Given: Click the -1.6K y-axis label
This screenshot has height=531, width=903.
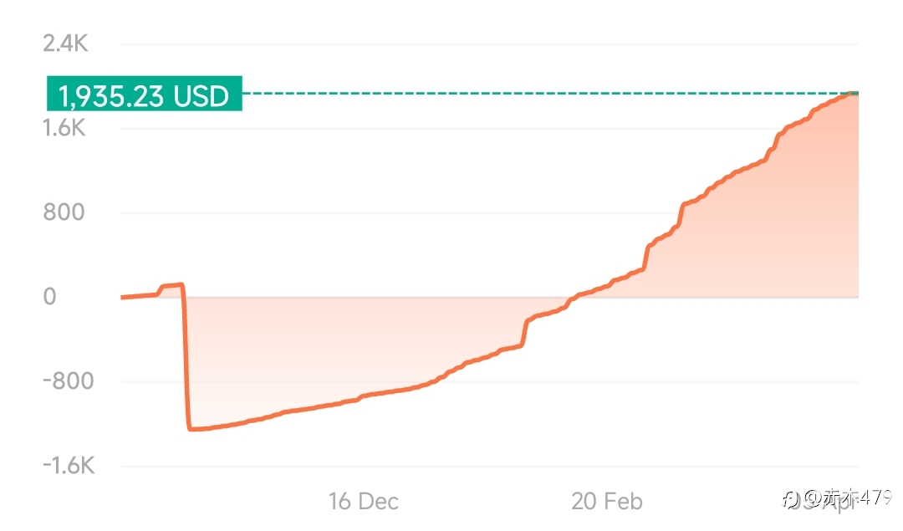Looking at the screenshot, I should pyautogui.click(x=69, y=465).
